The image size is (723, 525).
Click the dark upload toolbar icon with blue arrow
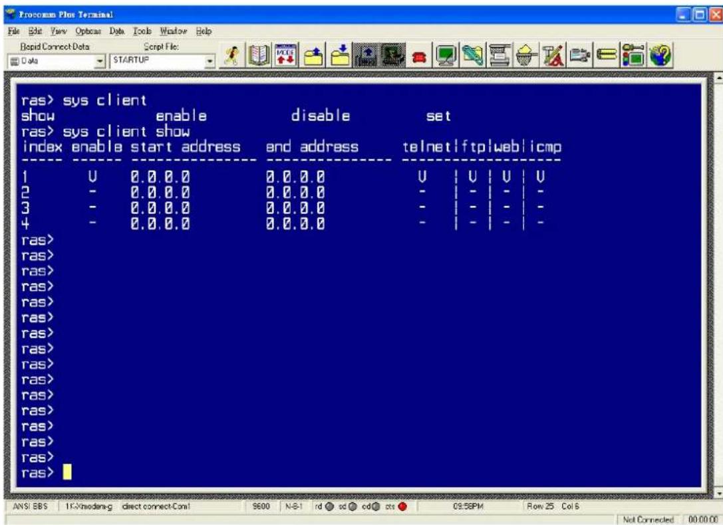point(366,54)
